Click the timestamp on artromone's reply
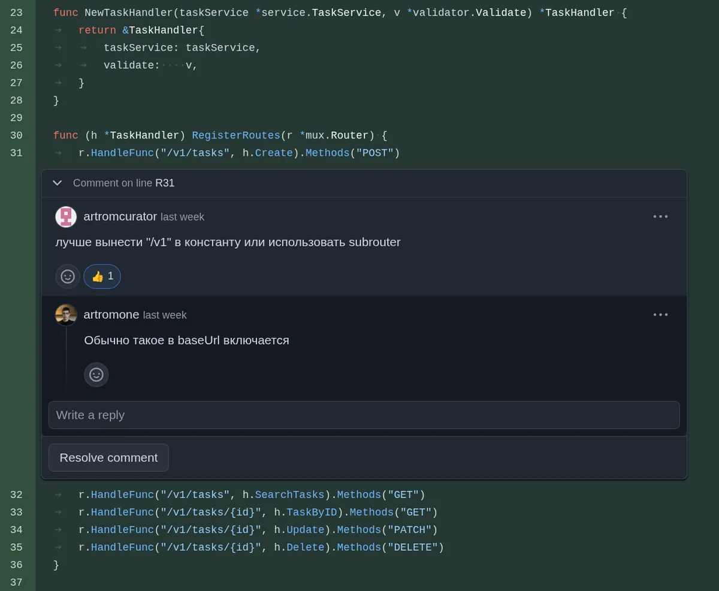The image size is (719, 591). 165,315
